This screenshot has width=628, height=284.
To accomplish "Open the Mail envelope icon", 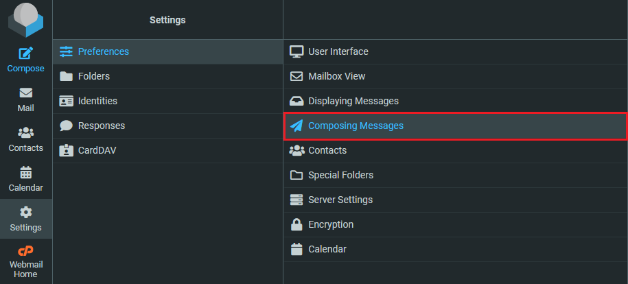I will click(26, 93).
